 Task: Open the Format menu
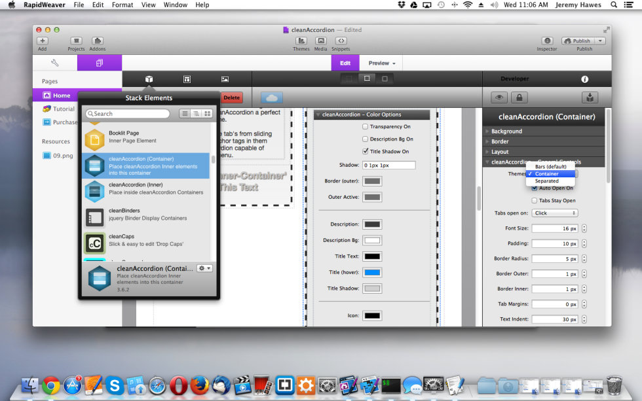pyautogui.click(x=123, y=5)
